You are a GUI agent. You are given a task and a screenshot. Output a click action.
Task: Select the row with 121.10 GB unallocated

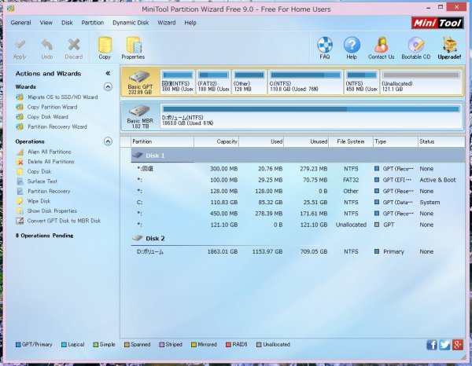pyautogui.click(x=297, y=225)
